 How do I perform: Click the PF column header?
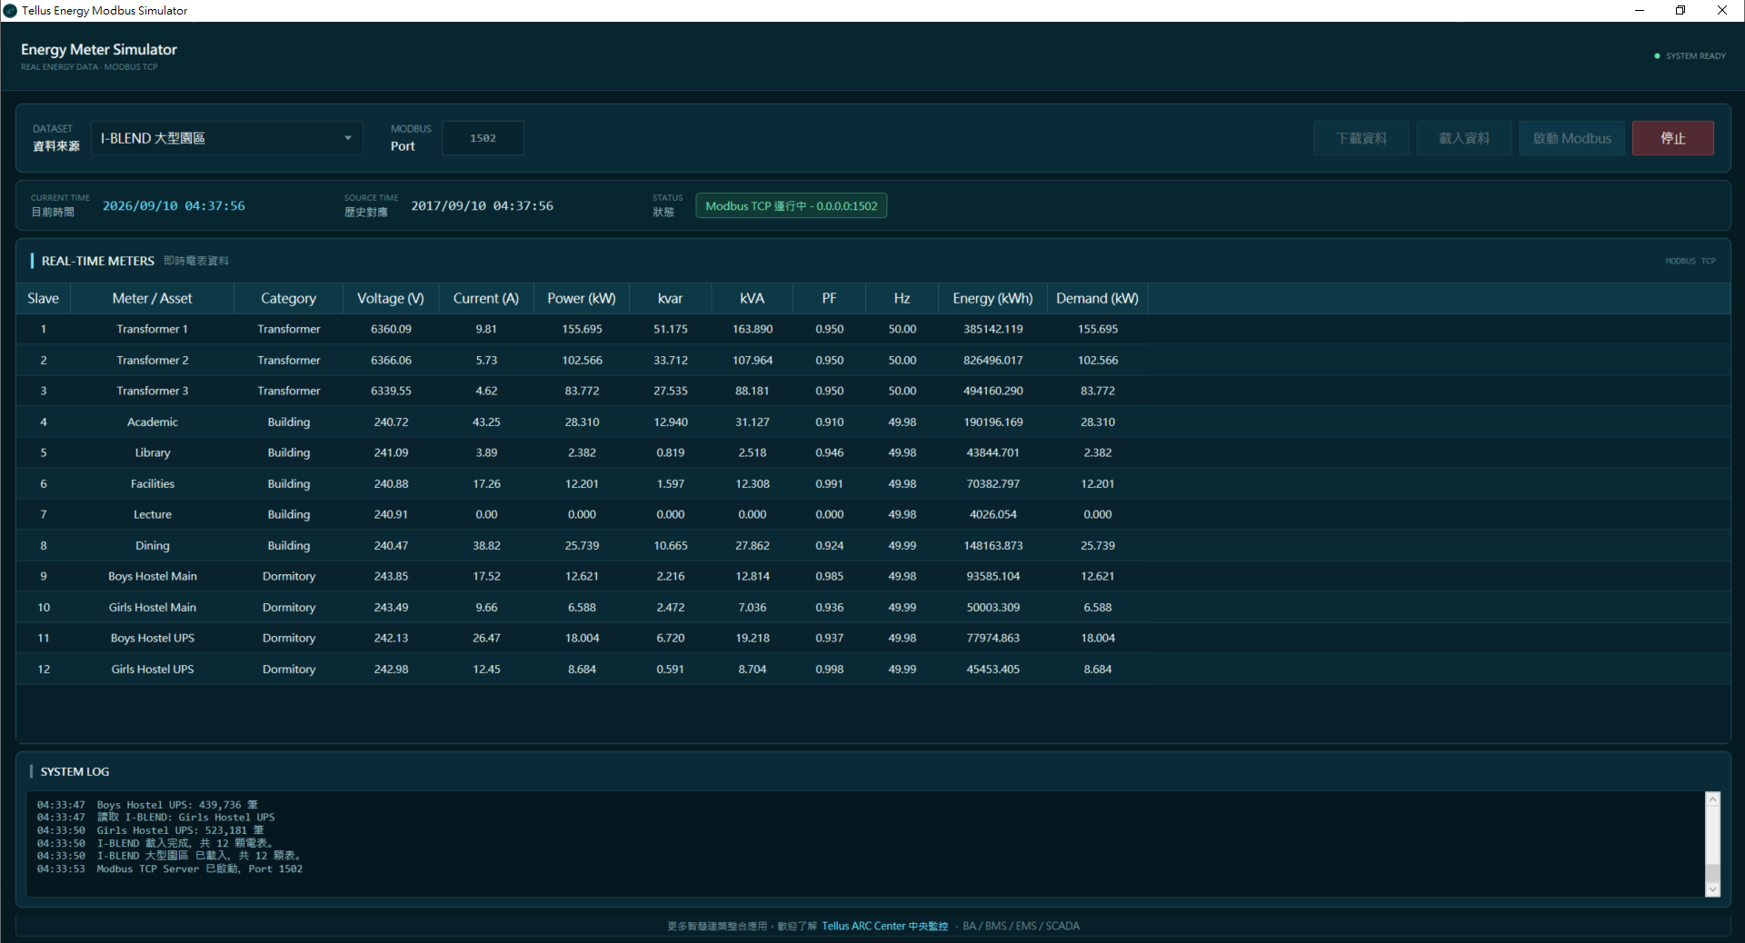[829, 298]
